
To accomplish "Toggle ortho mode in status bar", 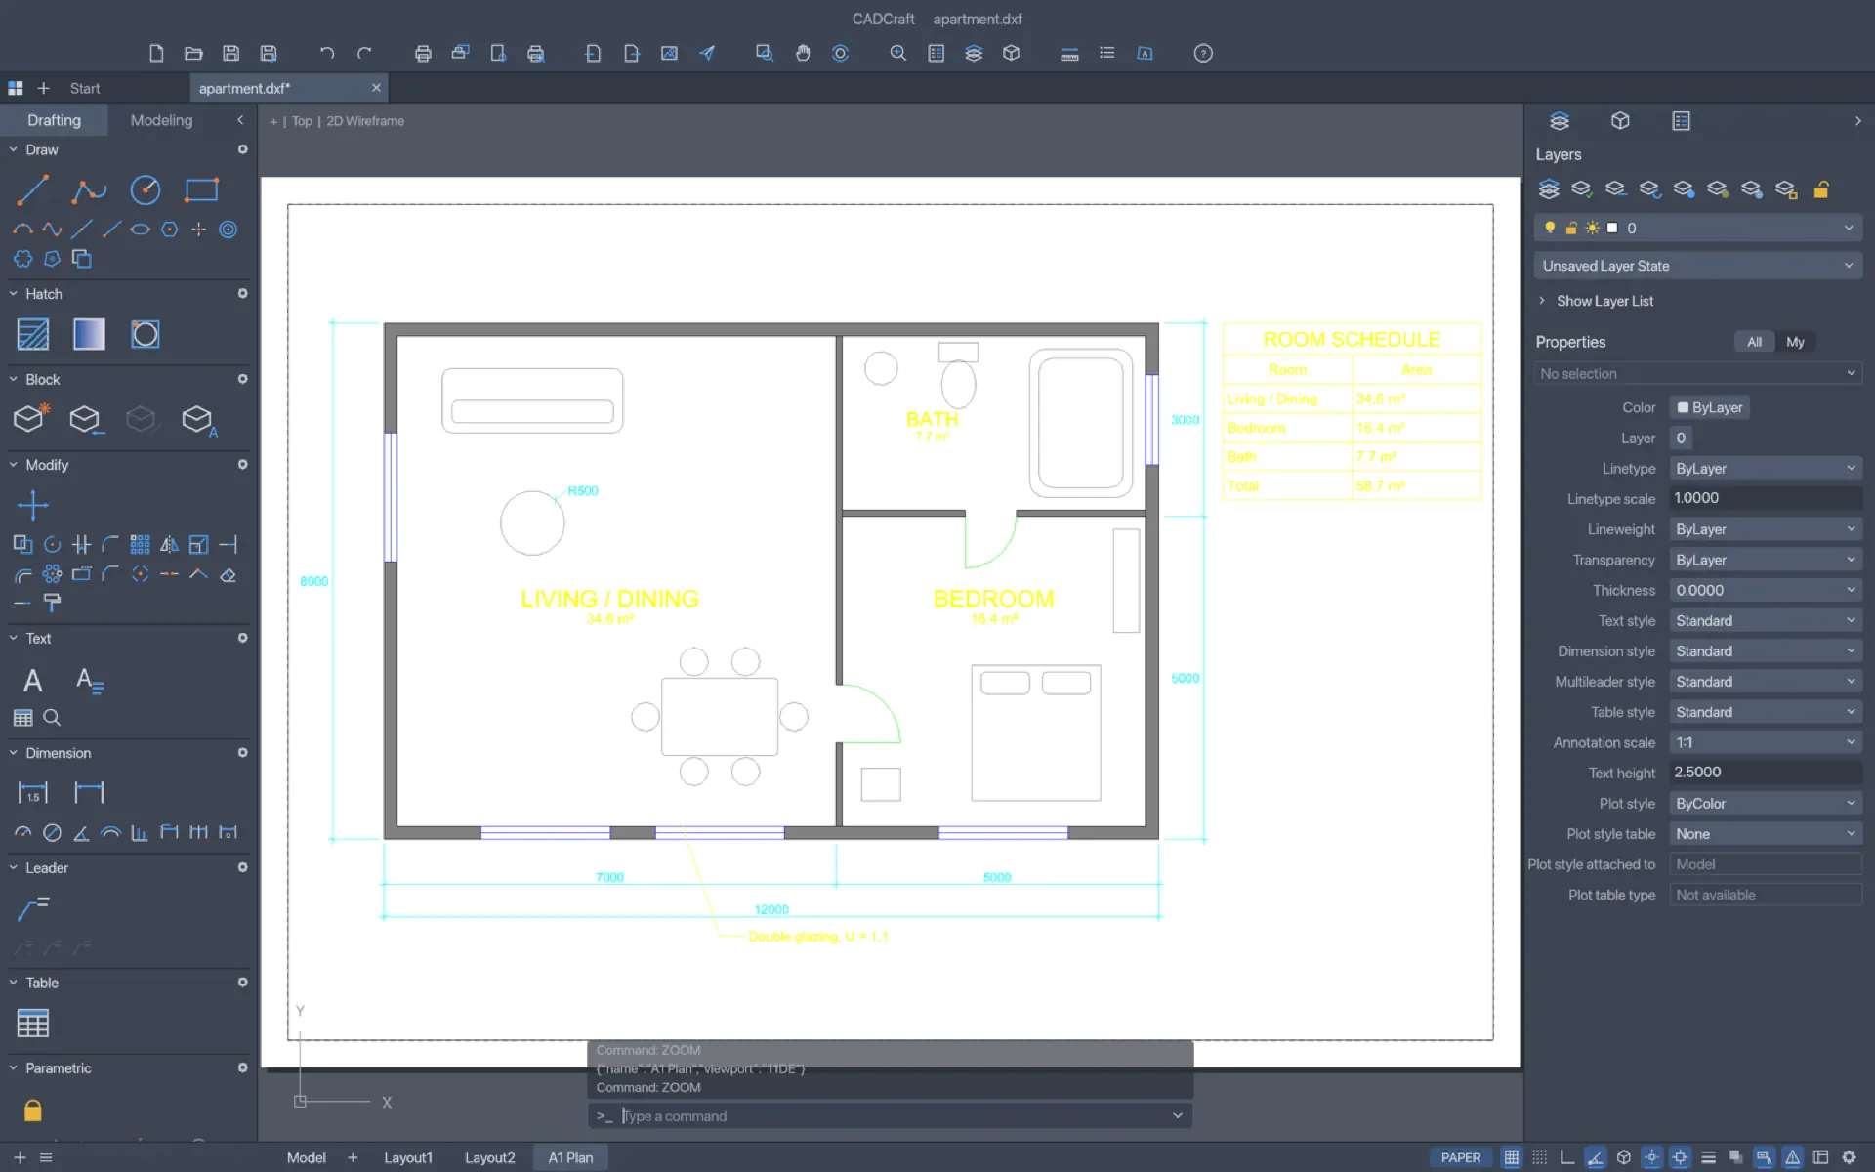I will [1567, 1157].
